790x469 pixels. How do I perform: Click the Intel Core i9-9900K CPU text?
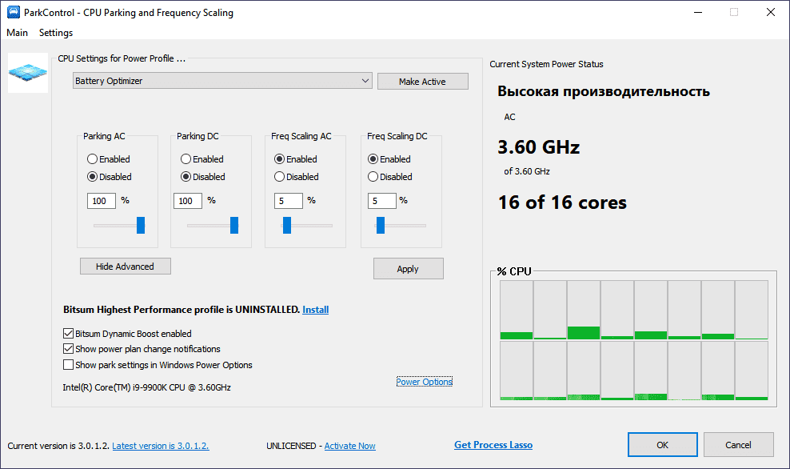(x=146, y=387)
